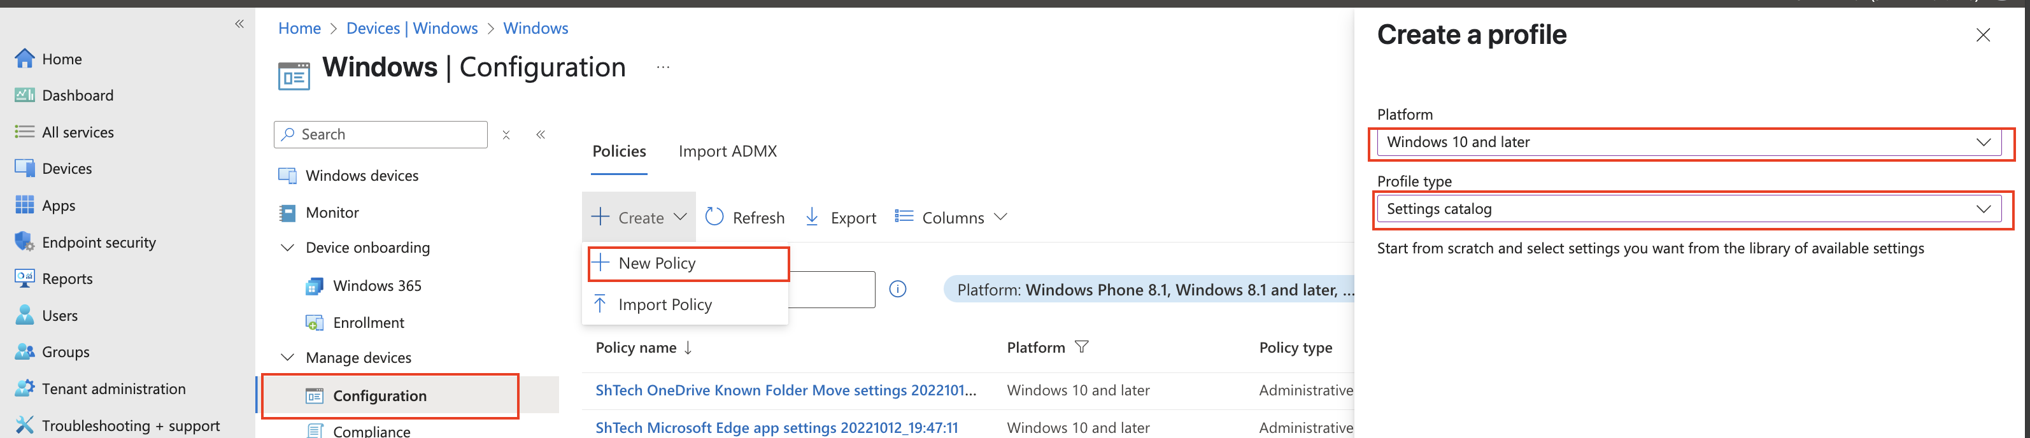Open the Endpoint security shield icon
The image size is (2030, 438).
point(24,242)
